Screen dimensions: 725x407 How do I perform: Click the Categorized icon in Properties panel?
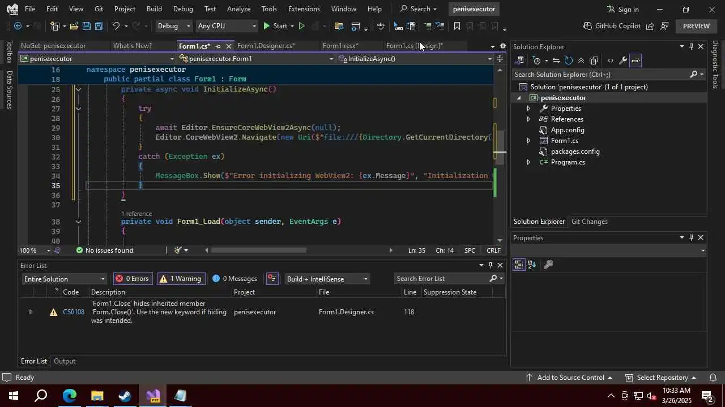(519, 265)
